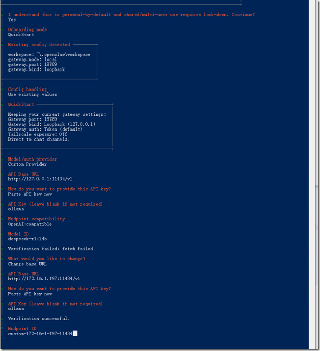The width and height of the screenshot is (320, 351).
Task: Click the 'Verification failed: fetch failed' line
Action: tap(50, 248)
